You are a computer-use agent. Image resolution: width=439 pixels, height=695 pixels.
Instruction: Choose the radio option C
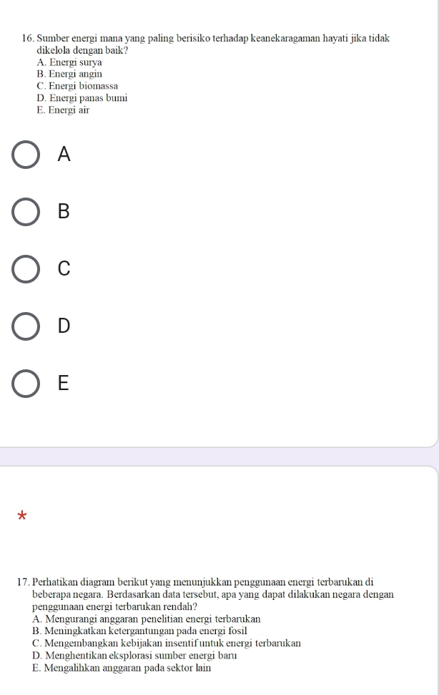(x=26, y=269)
